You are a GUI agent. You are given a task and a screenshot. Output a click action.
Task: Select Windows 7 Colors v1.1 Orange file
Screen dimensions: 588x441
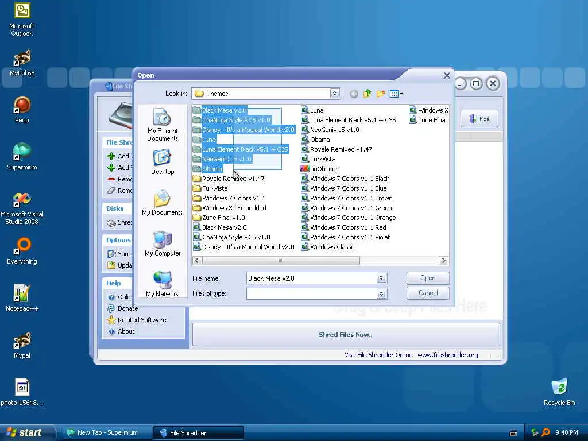(349, 218)
